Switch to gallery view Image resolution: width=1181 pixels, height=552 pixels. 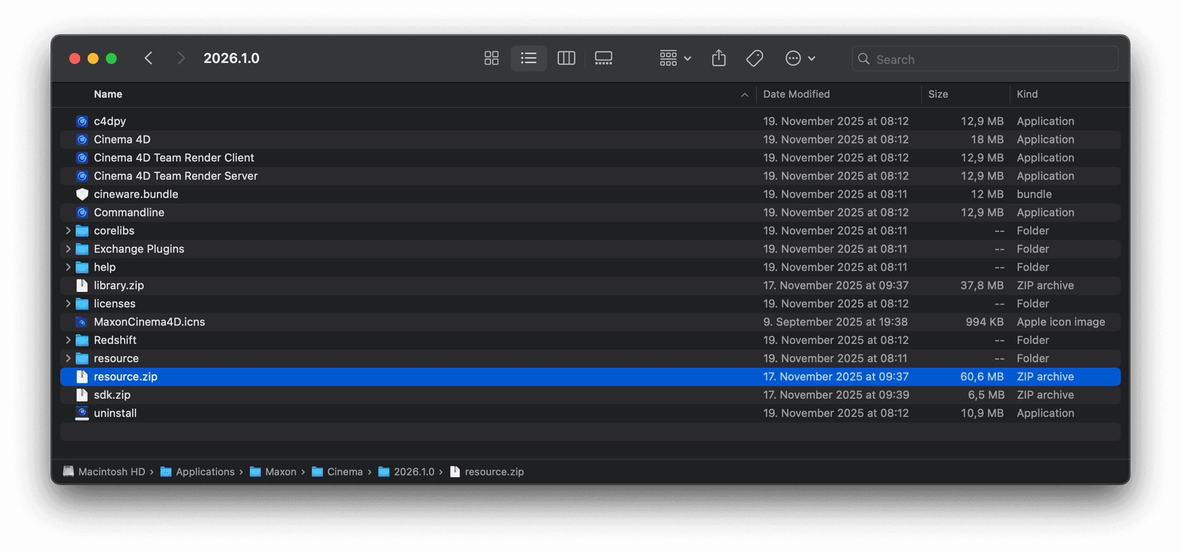point(603,58)
